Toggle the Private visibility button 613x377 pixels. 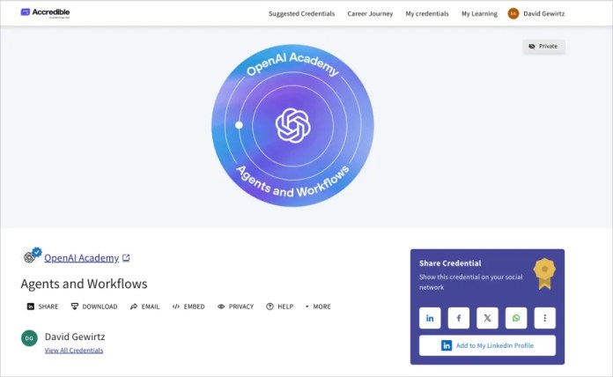543,46
